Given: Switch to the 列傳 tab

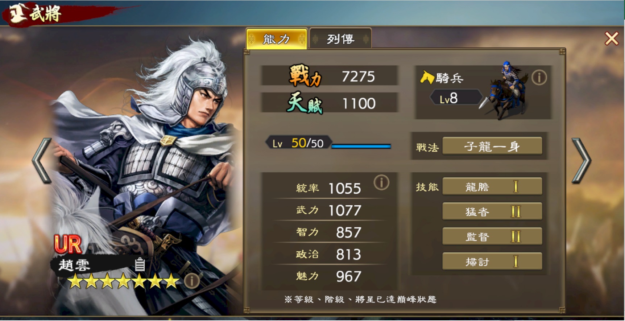Looking at the screenshot, I should pyautogui.click(x=340, y=38).
